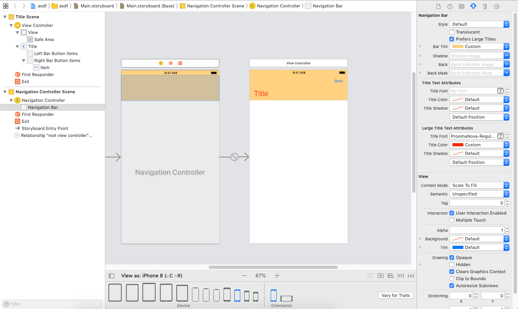518x309 pixels.
Task: Click the blue Tint color swatch
Action: tap(458, 247)
